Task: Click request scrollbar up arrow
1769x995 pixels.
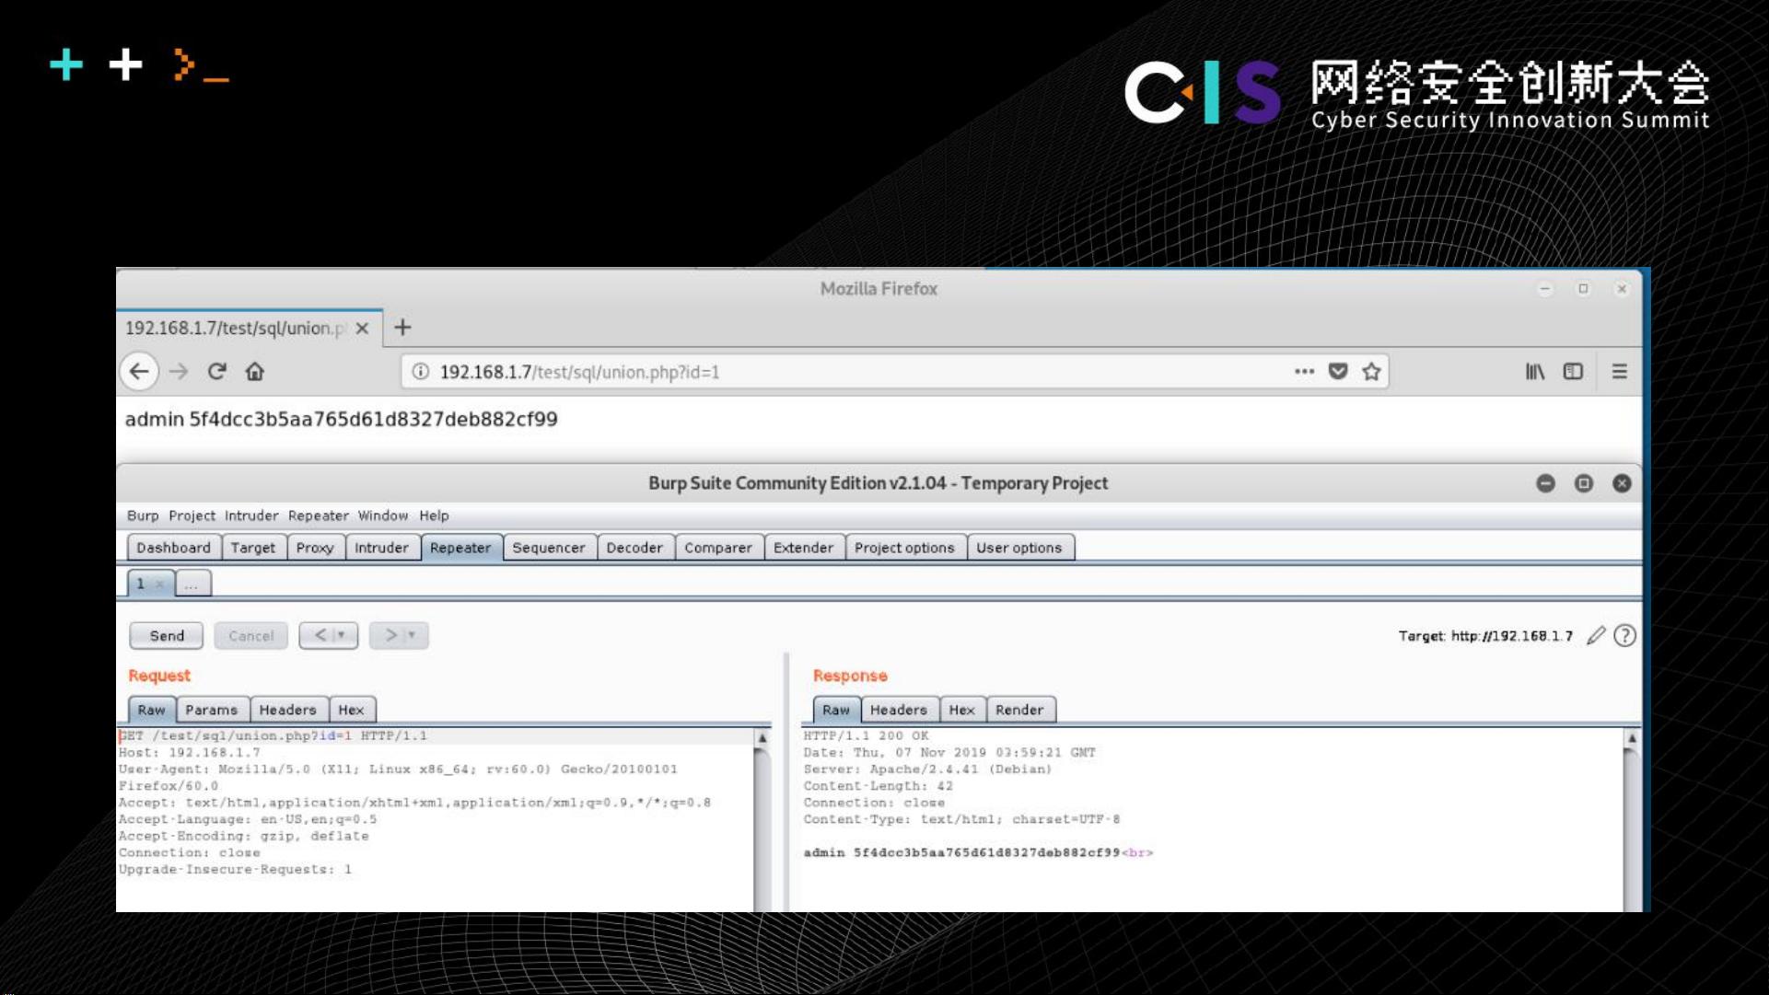Action: 762,738
